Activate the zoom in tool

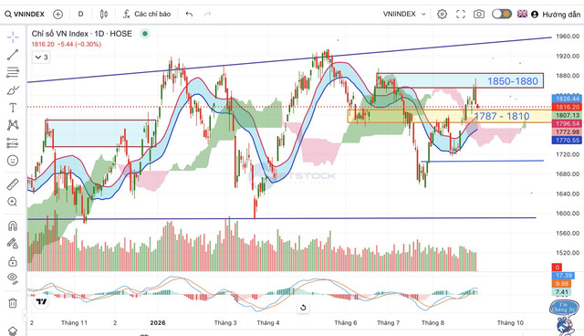[13, 202]
